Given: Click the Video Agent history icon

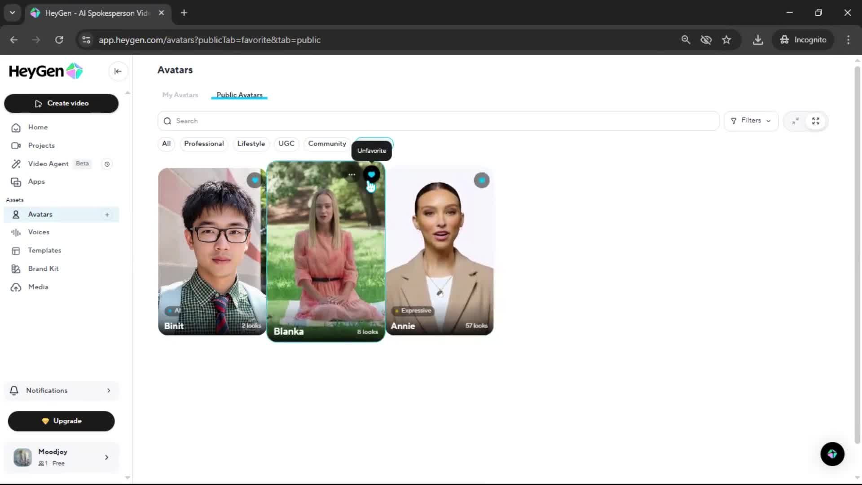Looking at the screenshot, I should (107, 164).
